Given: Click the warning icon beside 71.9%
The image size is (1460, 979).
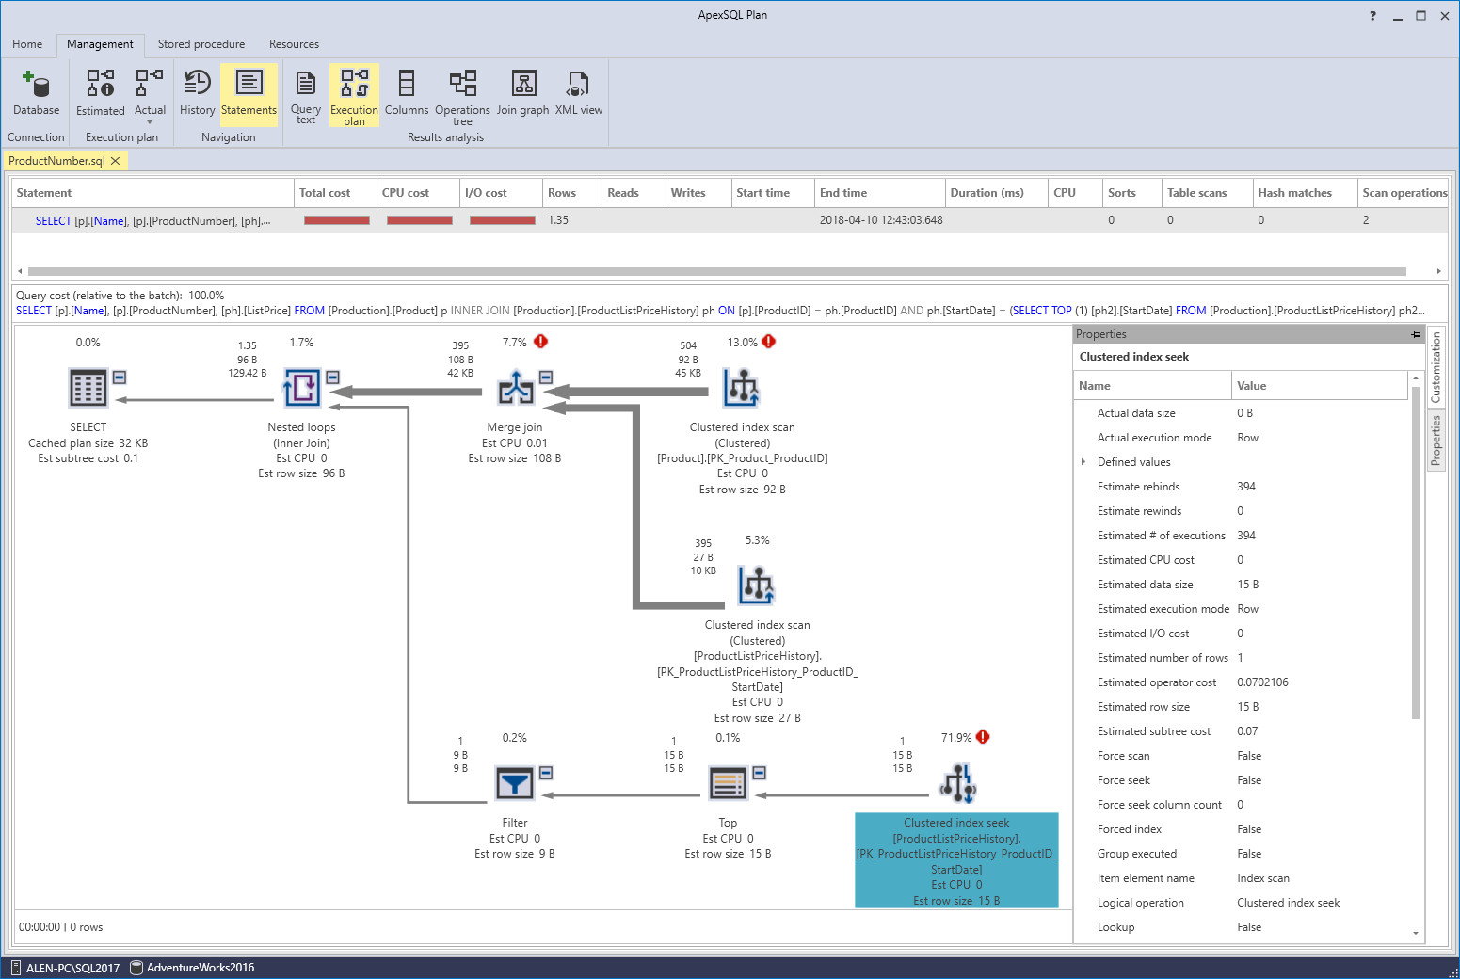Looking at the screenshot, I should 983,737.
